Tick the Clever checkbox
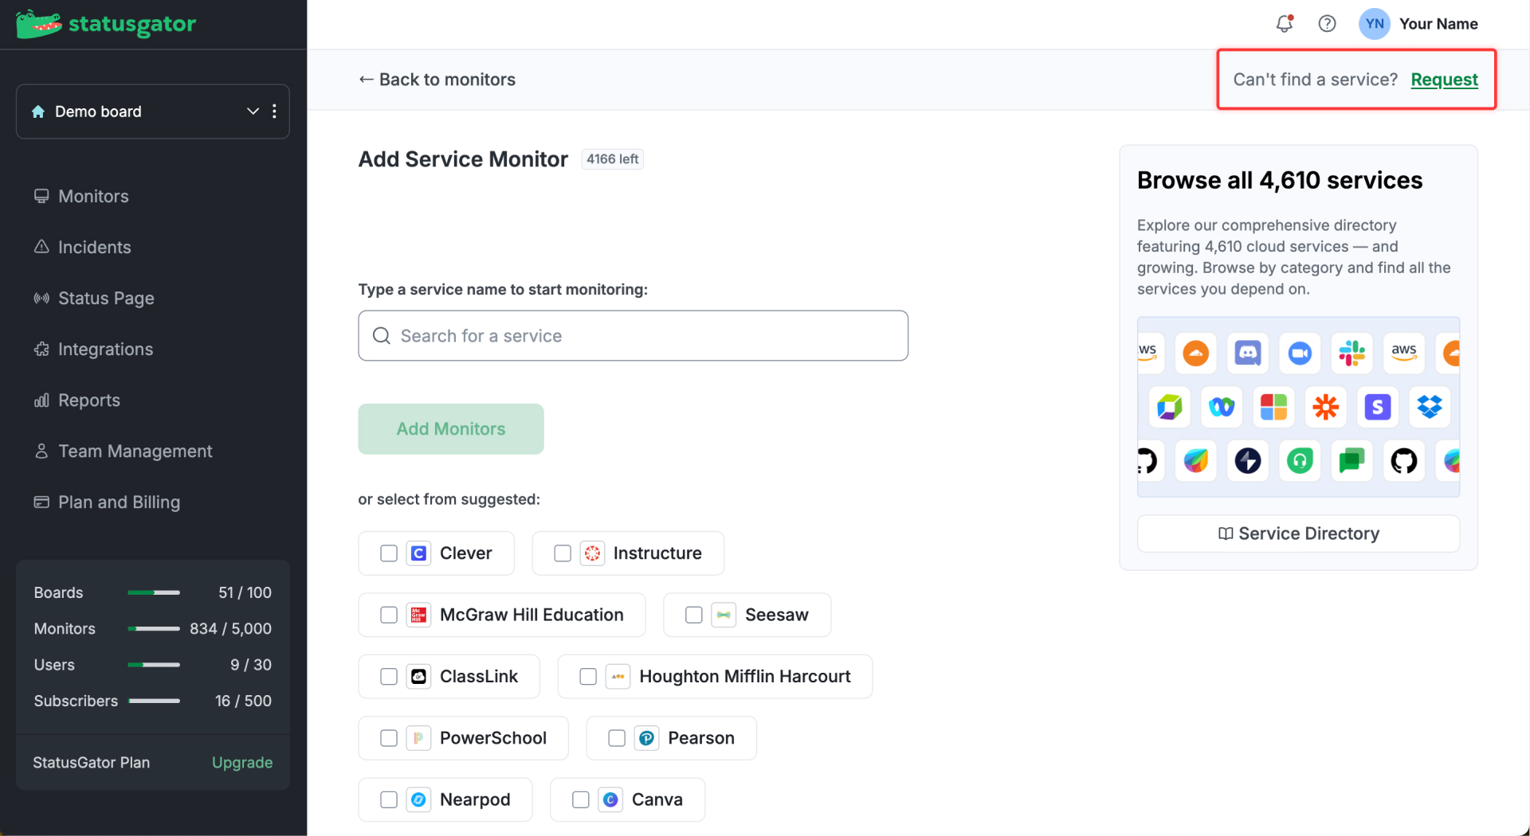 click(389, 553)
